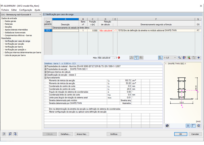Click the Anexo Nac. button
Viewport: 204px width, 145px height.
pyautogui.click(x=82, y=134)
